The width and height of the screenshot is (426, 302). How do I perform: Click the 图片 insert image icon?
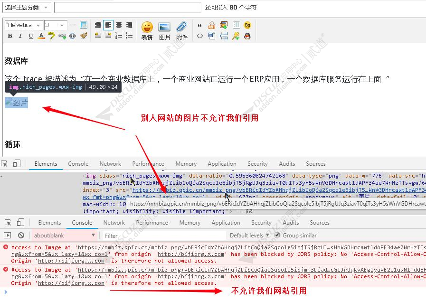(x=164, y=30)
